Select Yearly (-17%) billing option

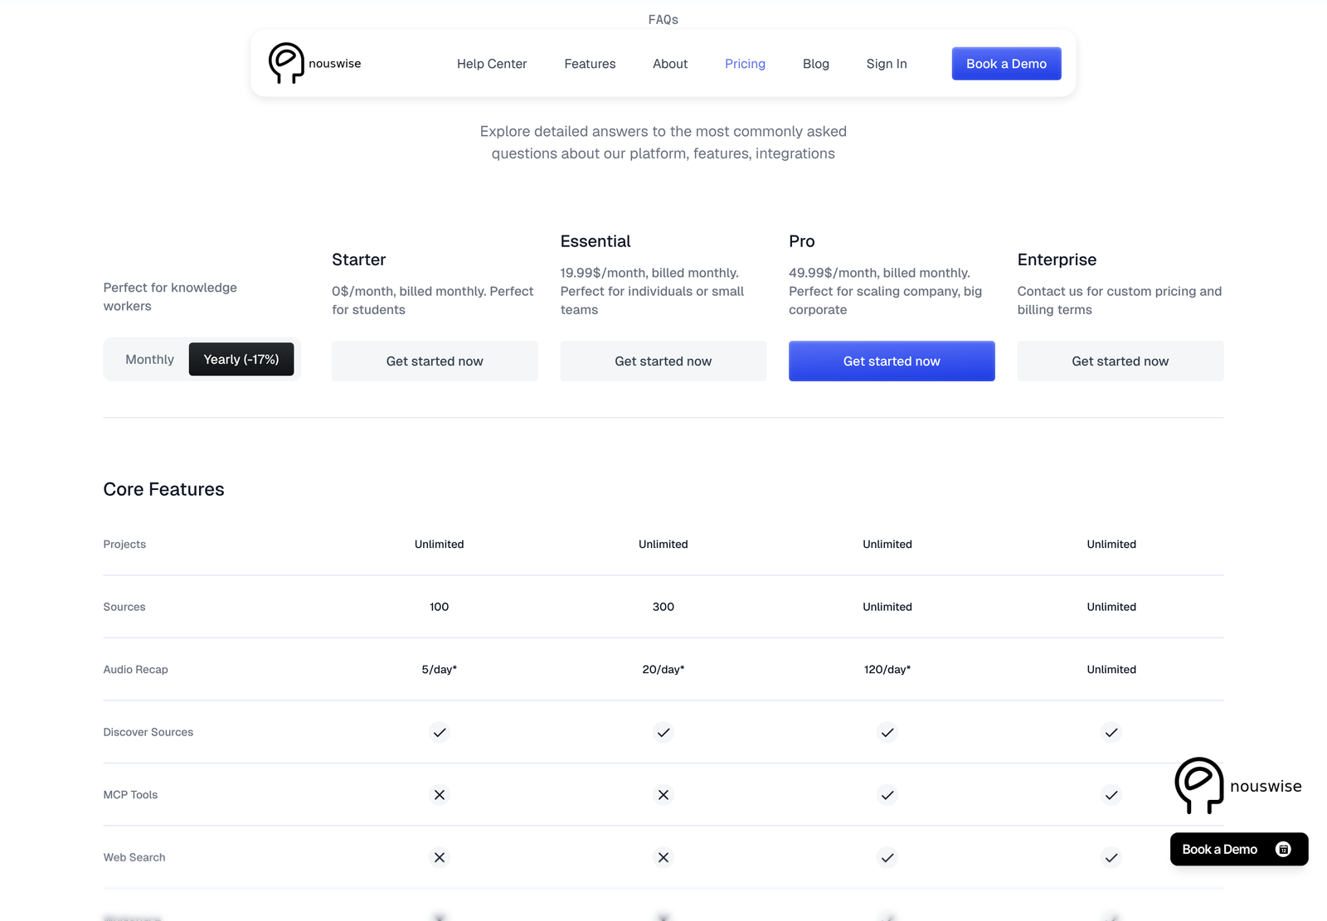point(241,359)
